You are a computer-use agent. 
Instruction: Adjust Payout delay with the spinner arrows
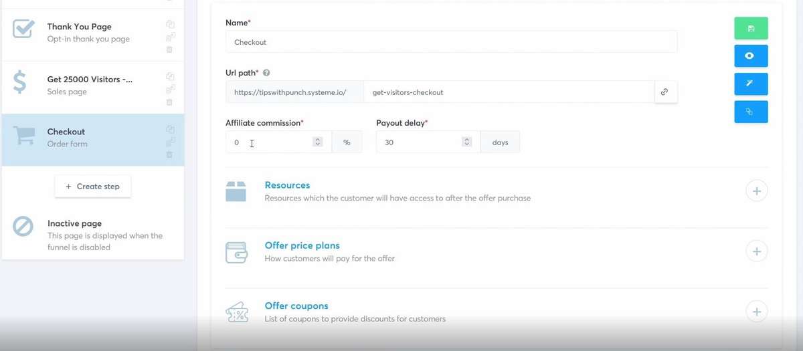(467, 142)
